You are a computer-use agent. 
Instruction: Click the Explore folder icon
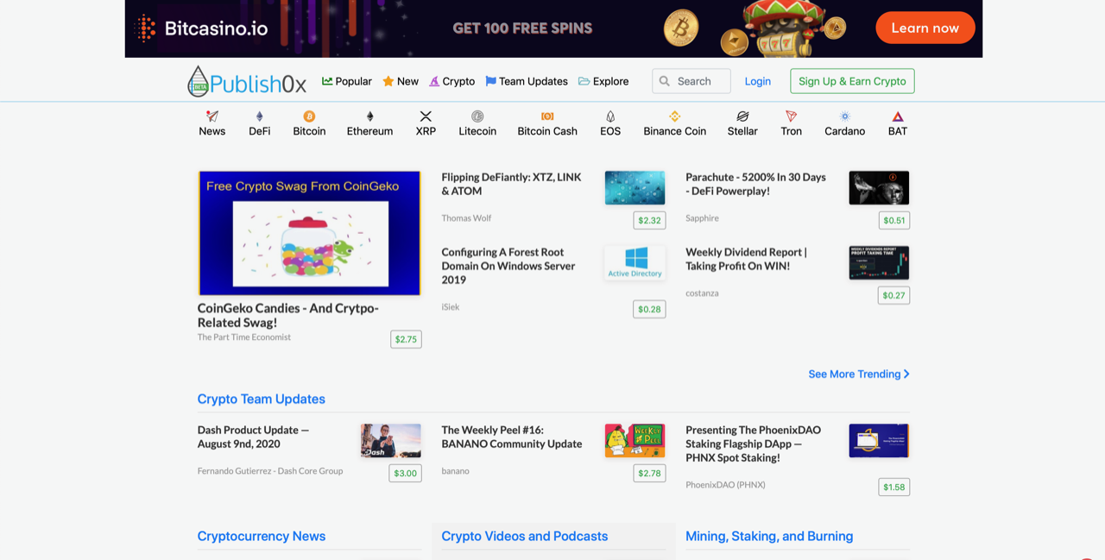[584, 81]
